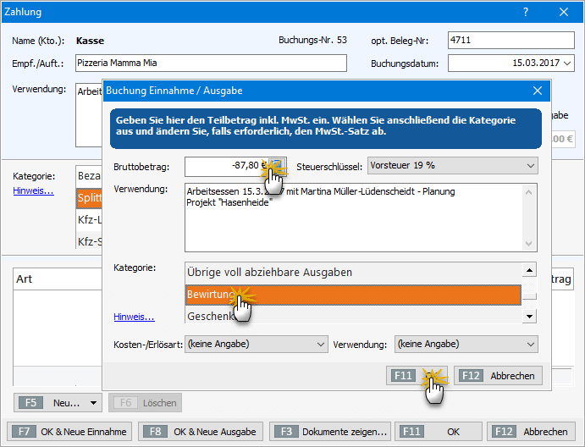Click the help question mark in the Zahlung title bar
Screen dimensions: 585x447
[526, 12]
